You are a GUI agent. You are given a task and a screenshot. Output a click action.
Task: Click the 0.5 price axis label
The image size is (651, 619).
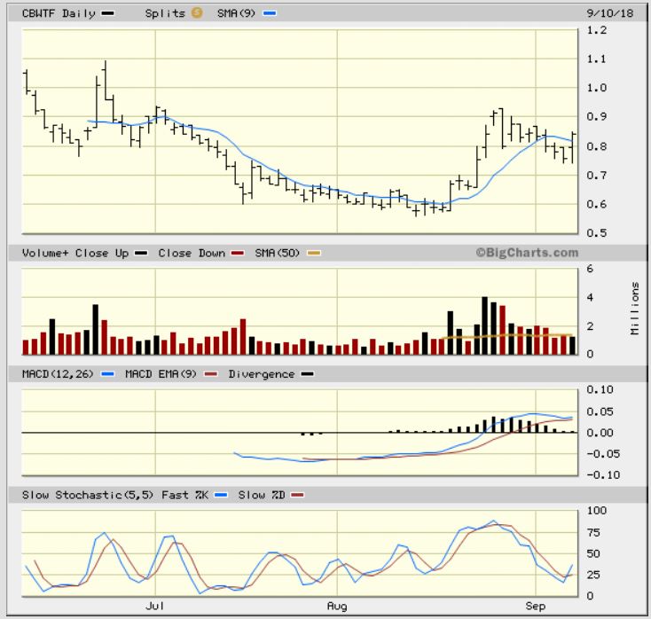click(597, 233)
